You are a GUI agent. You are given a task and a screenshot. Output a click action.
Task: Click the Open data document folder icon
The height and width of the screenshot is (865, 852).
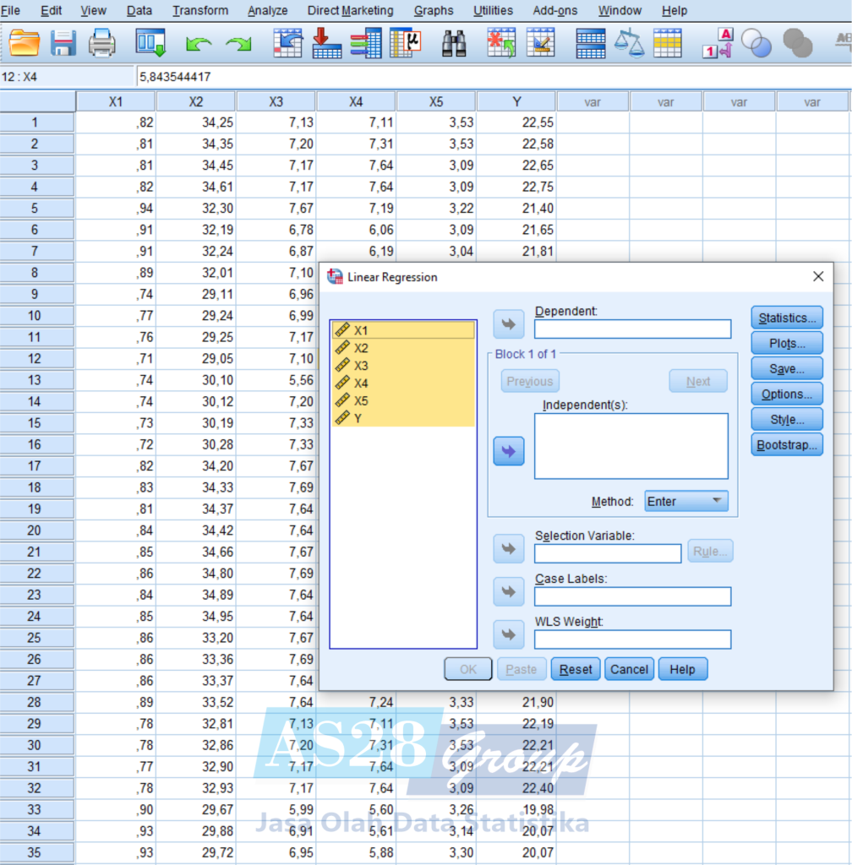[25, 42]
